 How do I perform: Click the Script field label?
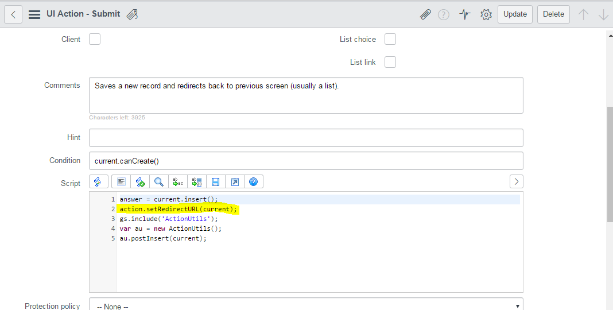pos(71,183)
